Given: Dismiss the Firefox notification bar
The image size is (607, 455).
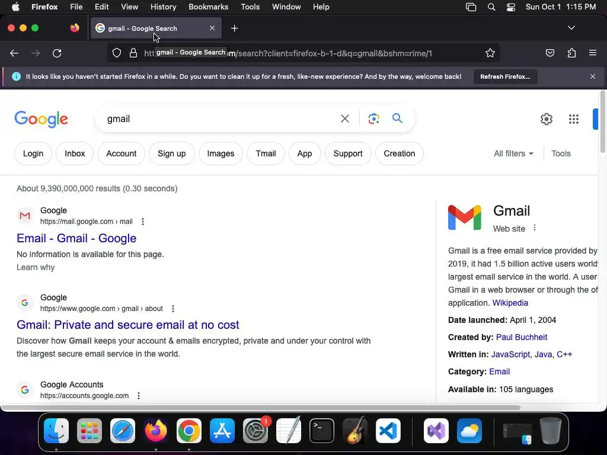Looking at the screenshot, I should pos(592,76).
